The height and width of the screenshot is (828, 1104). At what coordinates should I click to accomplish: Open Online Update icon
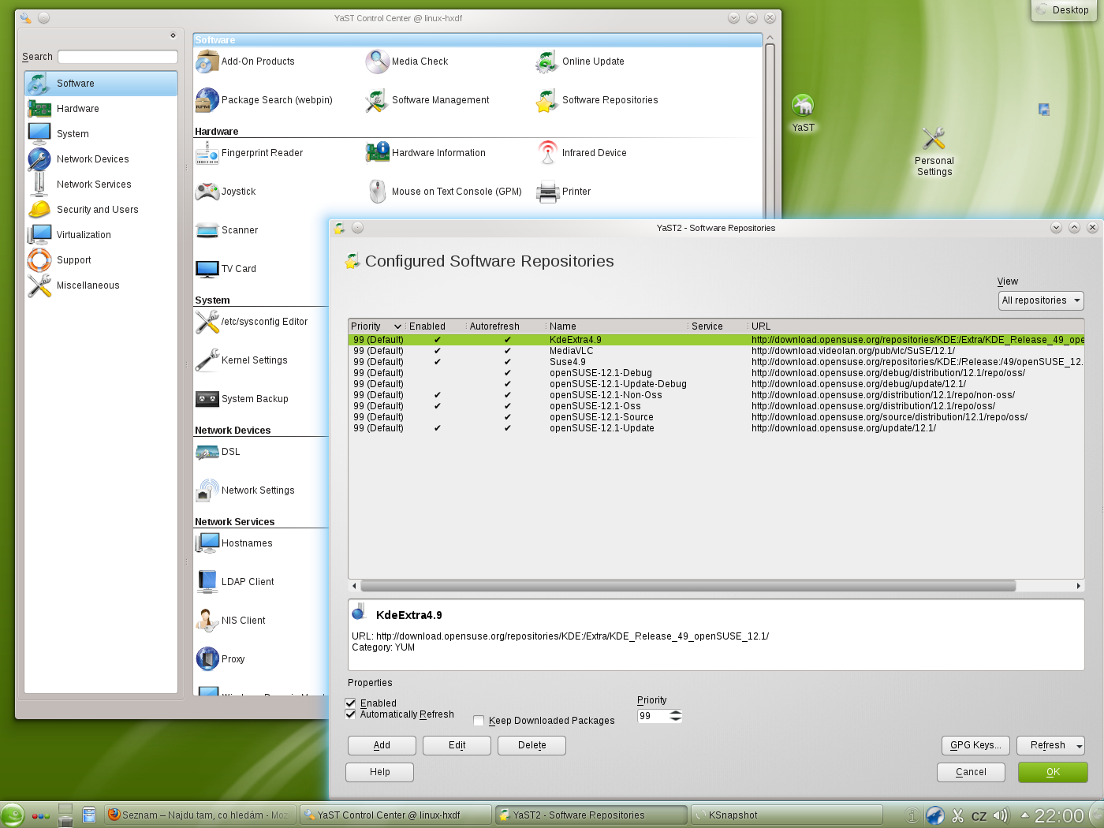[x=547, y=62]
